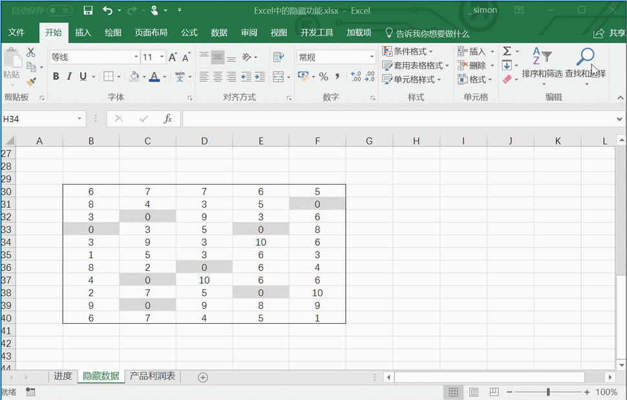Apply bold formatting with the B icon
The height and width of the screenshot is (400, 627).
pos(58,77)
